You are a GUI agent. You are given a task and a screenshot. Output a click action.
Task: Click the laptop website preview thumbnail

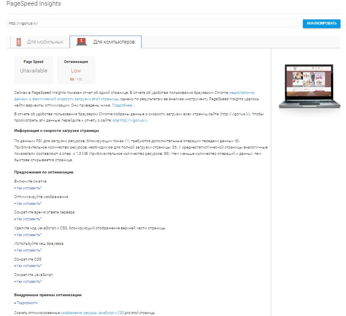pos(305,86)
